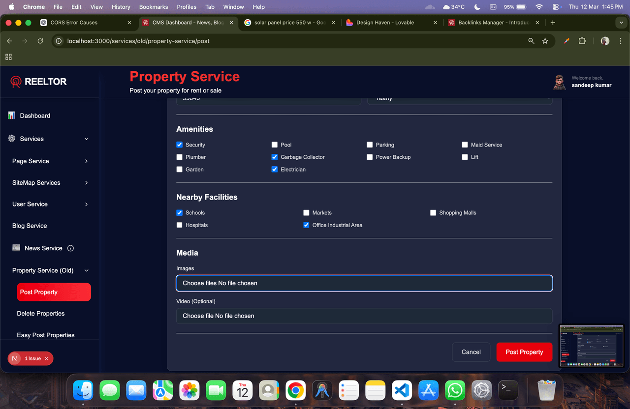This screenshot has height=409, width=630.
Task: Open Chrome extensions puzzle icon
Action: (582, 41)
